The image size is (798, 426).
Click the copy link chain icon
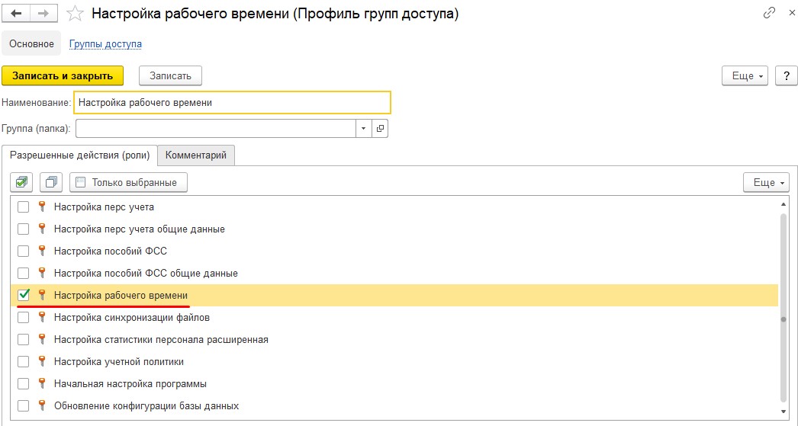tap(768, 14)
